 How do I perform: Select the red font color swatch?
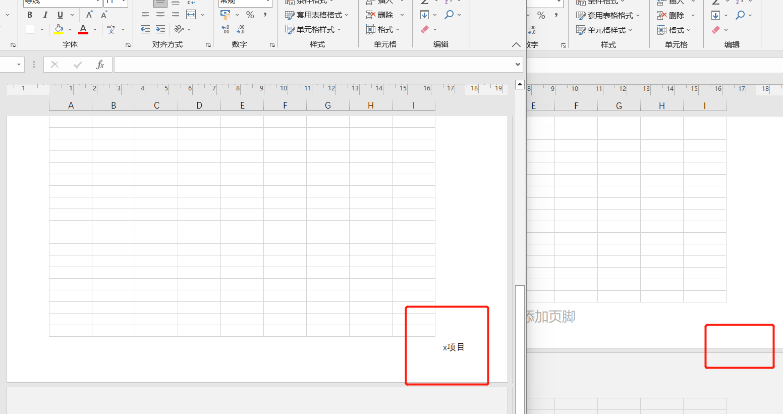(x=83, y=32)
